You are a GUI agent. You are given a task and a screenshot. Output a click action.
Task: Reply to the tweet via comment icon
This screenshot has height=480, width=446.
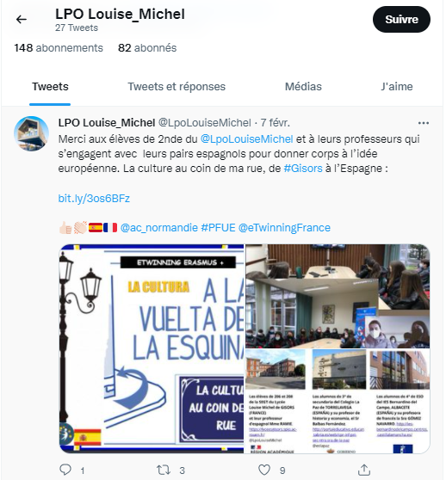(x=65, y=470)
